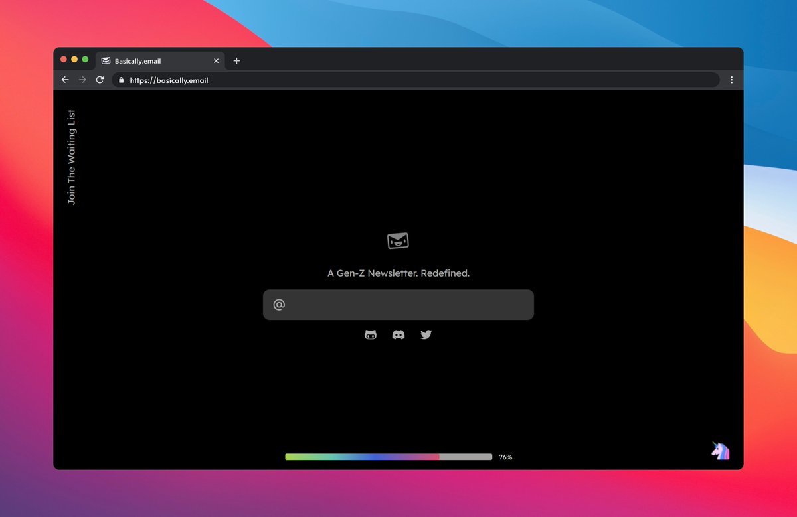The width and height of the screenshot is (797, 517).
Task: Focus the email address input field
Action: [x=398, y=305]
